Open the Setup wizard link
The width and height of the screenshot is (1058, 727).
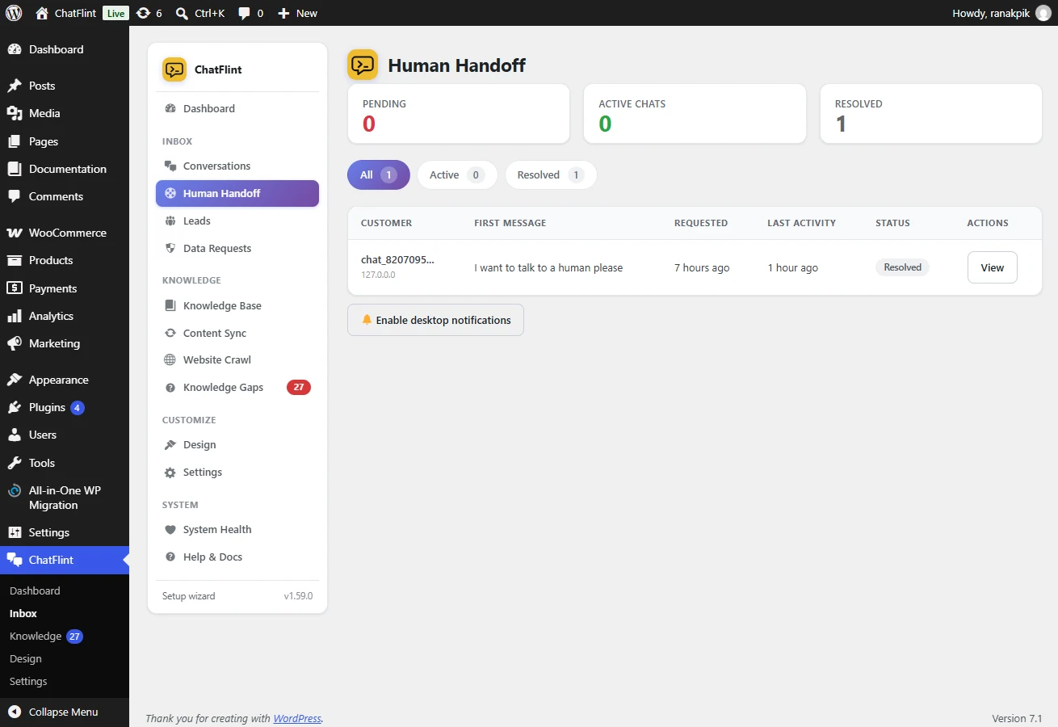click(188, 596)
